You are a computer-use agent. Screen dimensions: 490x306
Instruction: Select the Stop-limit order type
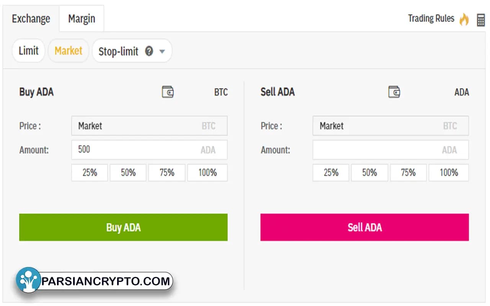[118, 51]
